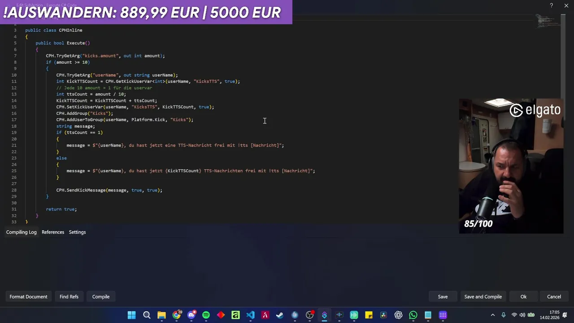Open the Compiling Log tab
574x323 pixels.
(x=21, y=232)
